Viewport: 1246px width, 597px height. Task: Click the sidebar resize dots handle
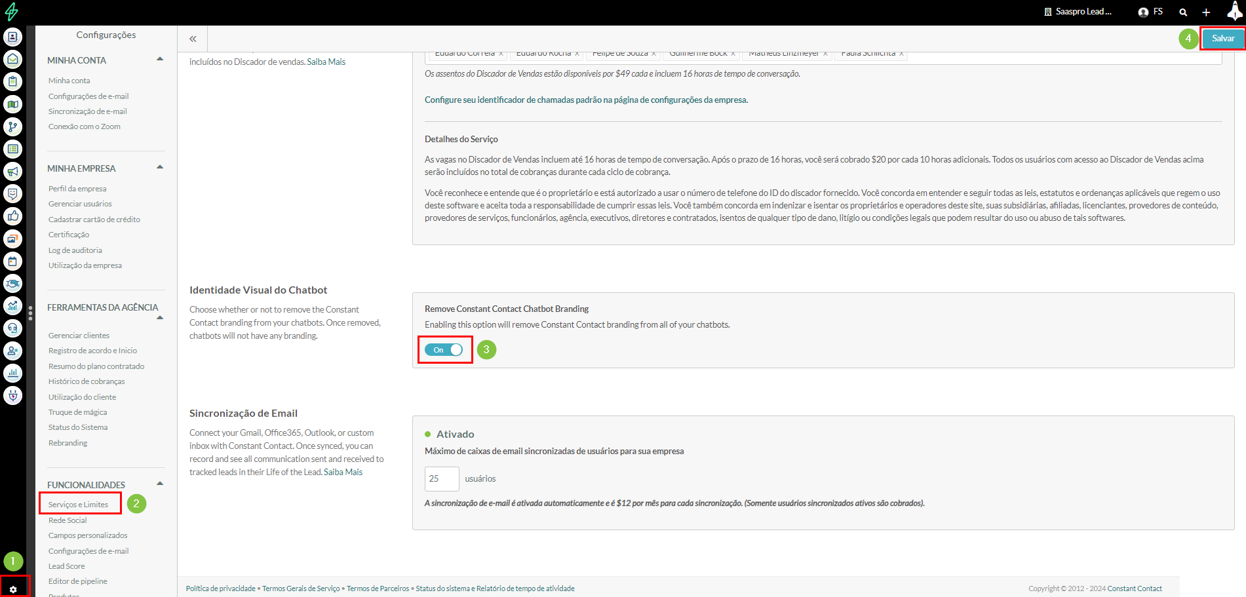click(30, 313)
